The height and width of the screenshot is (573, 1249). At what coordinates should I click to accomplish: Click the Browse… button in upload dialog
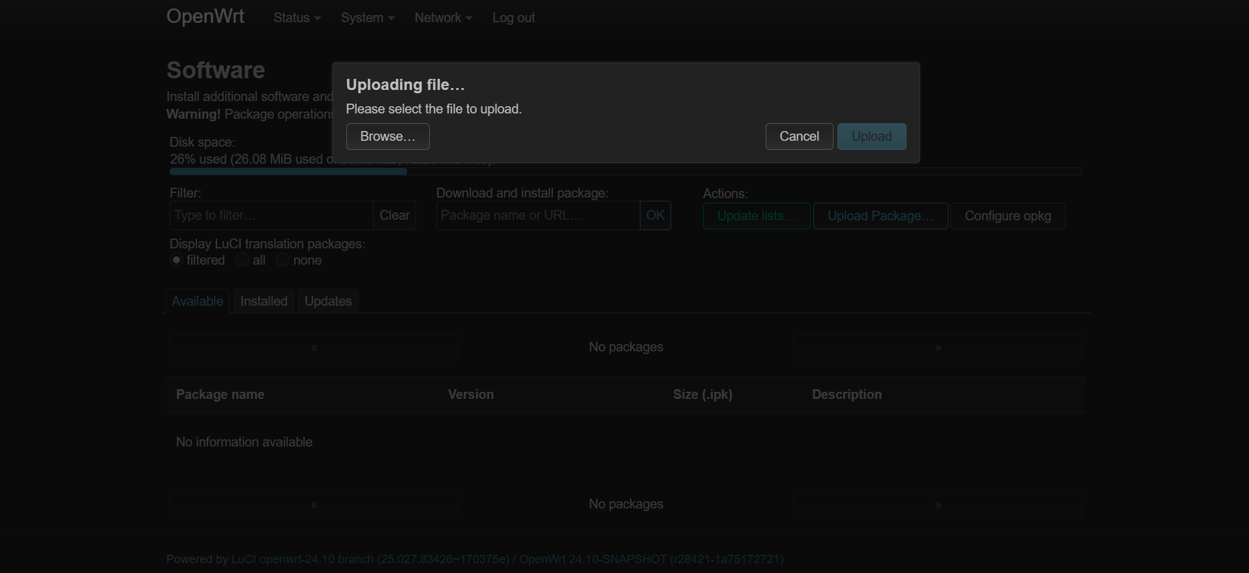coord(387,136)
